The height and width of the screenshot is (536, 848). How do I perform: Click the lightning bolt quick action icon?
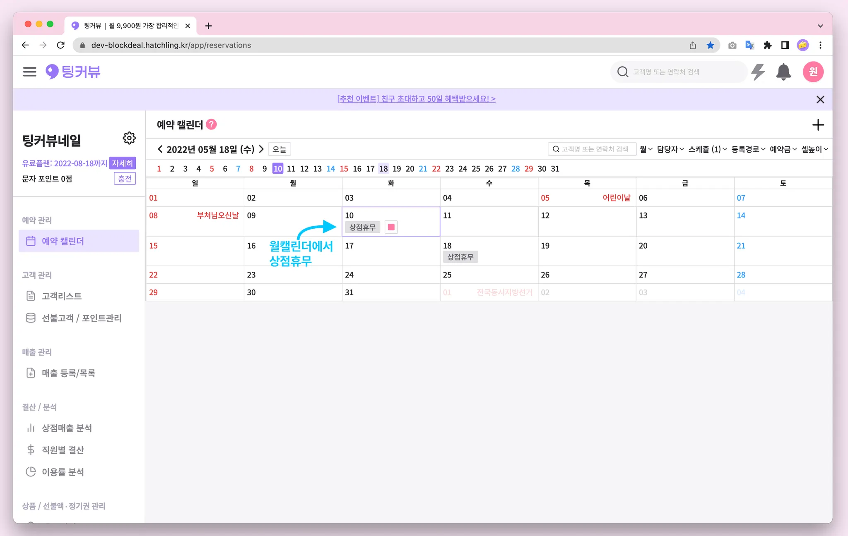tap(758, 72)
